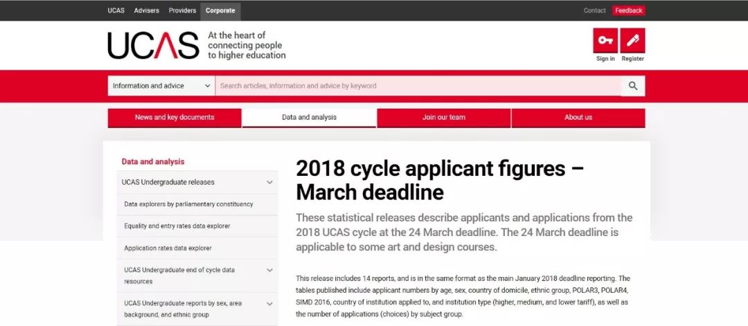Click Register text label

coord(632,59)
